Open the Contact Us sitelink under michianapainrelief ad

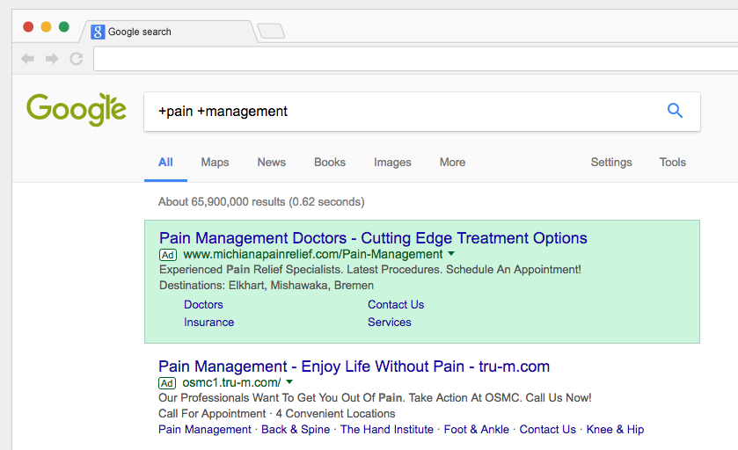coord(396,305)
